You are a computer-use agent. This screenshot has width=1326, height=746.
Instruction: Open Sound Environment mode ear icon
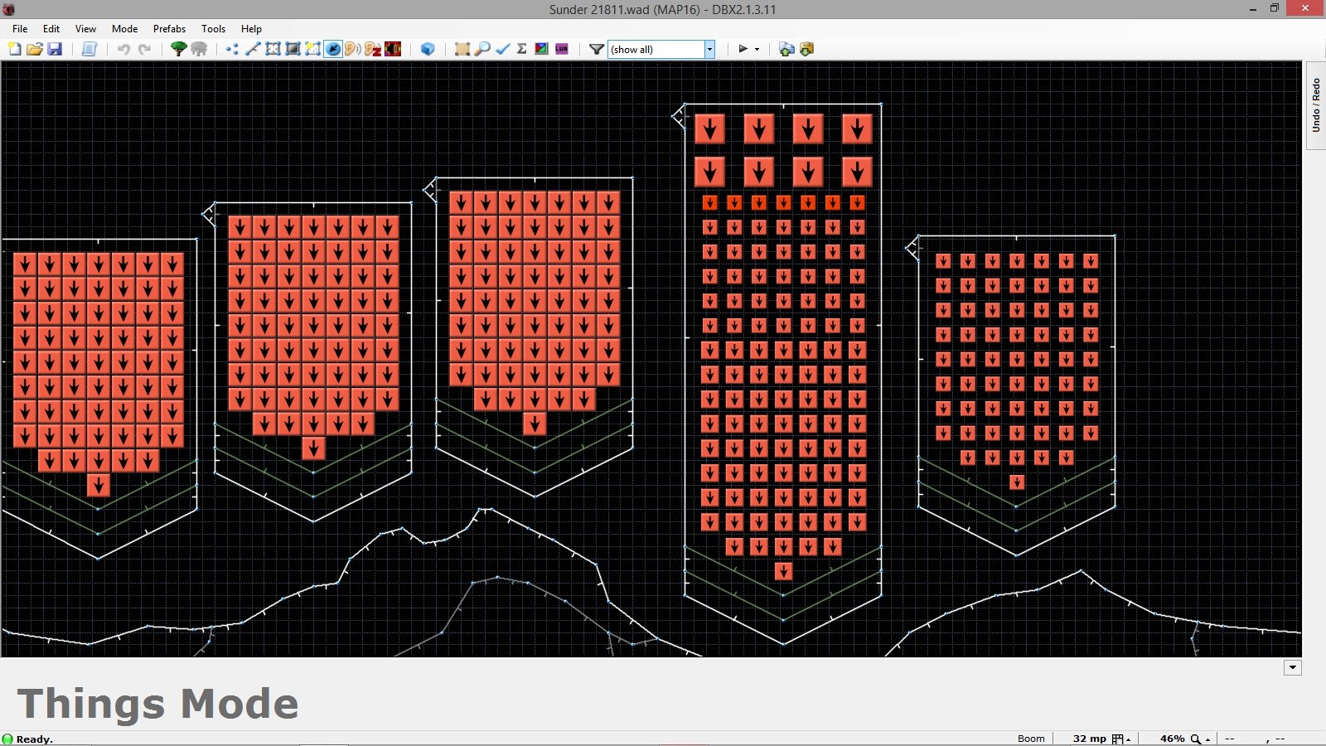coord(373,49)
